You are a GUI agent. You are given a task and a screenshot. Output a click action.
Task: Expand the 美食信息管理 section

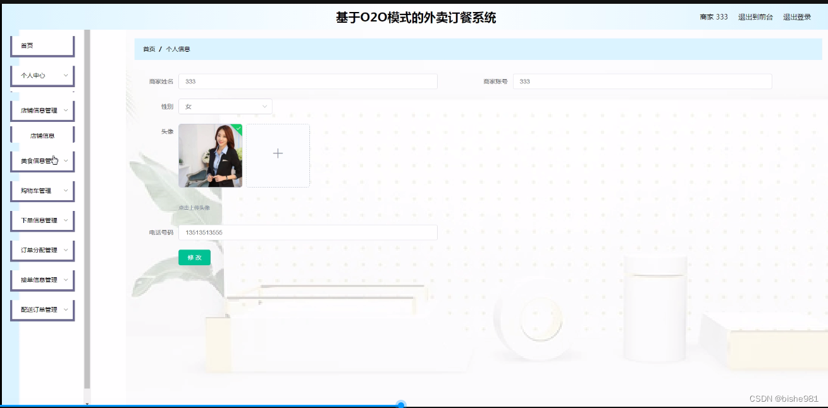click(42, 160)
